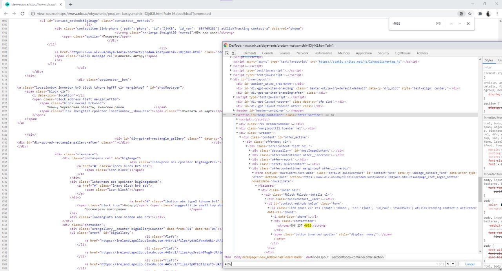This screenshot has width=502, height=271.
Task: Select the div#innerLayout breadcrumb
Action: 317,257
